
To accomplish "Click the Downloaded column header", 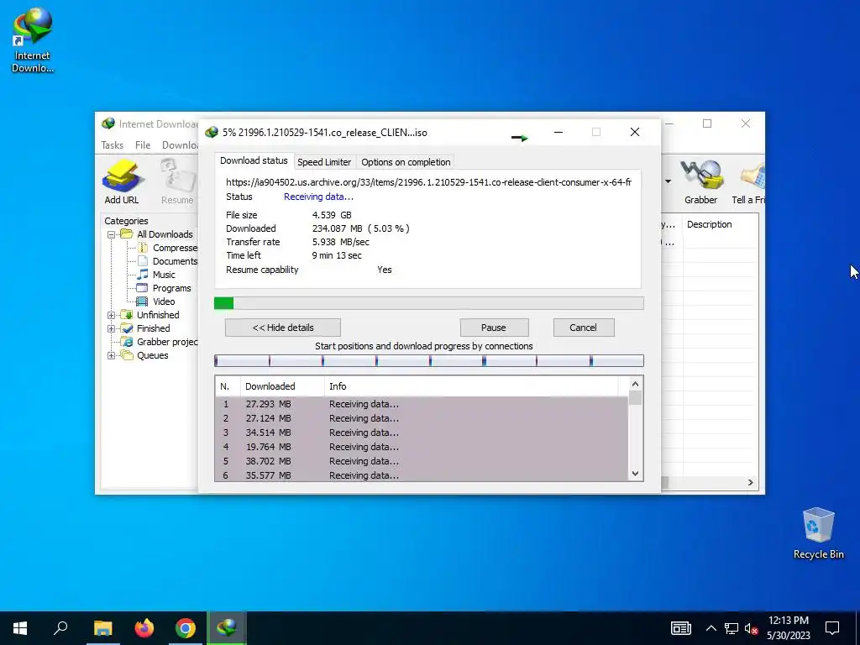I will [282, 386].
